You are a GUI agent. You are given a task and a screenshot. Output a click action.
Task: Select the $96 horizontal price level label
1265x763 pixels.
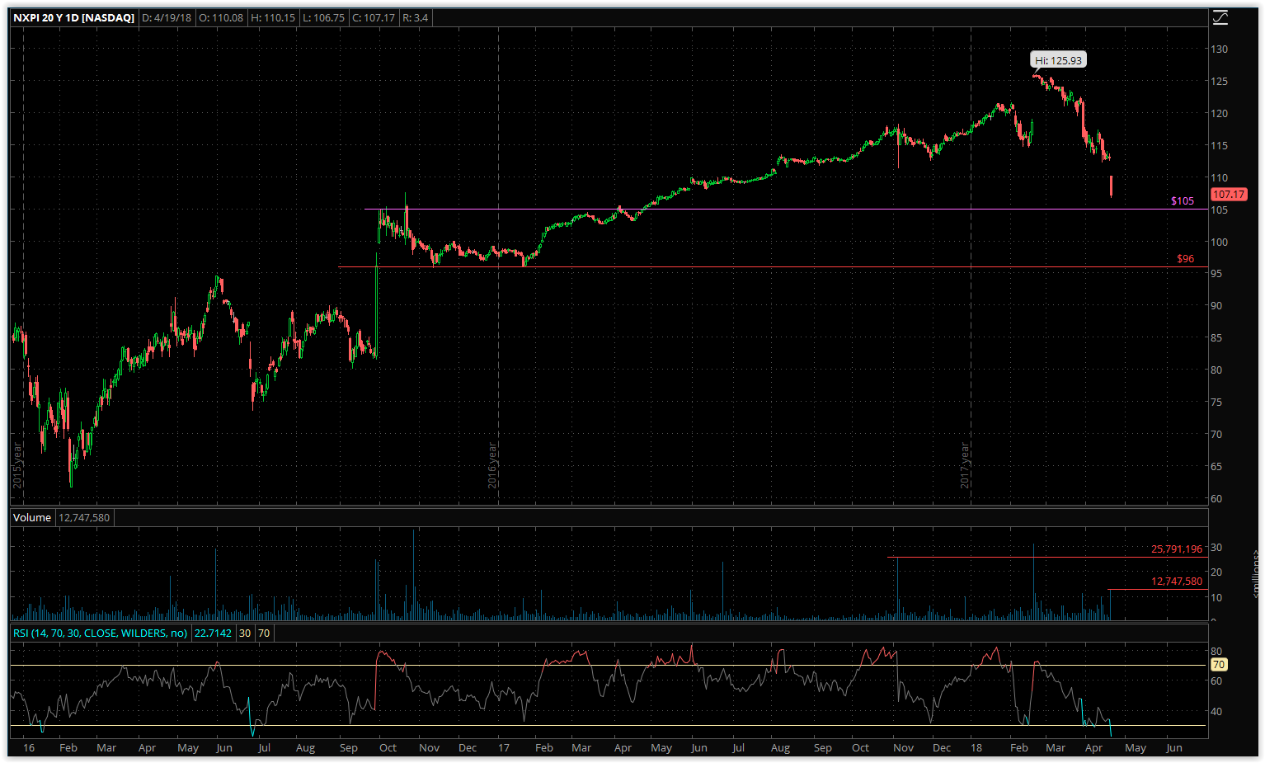[1185, 258]
